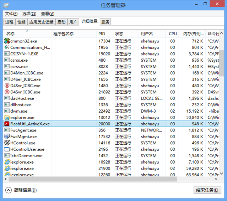Open the 选项(O) menu
Viewport: 227px width, 201px height.
[29, 14]
